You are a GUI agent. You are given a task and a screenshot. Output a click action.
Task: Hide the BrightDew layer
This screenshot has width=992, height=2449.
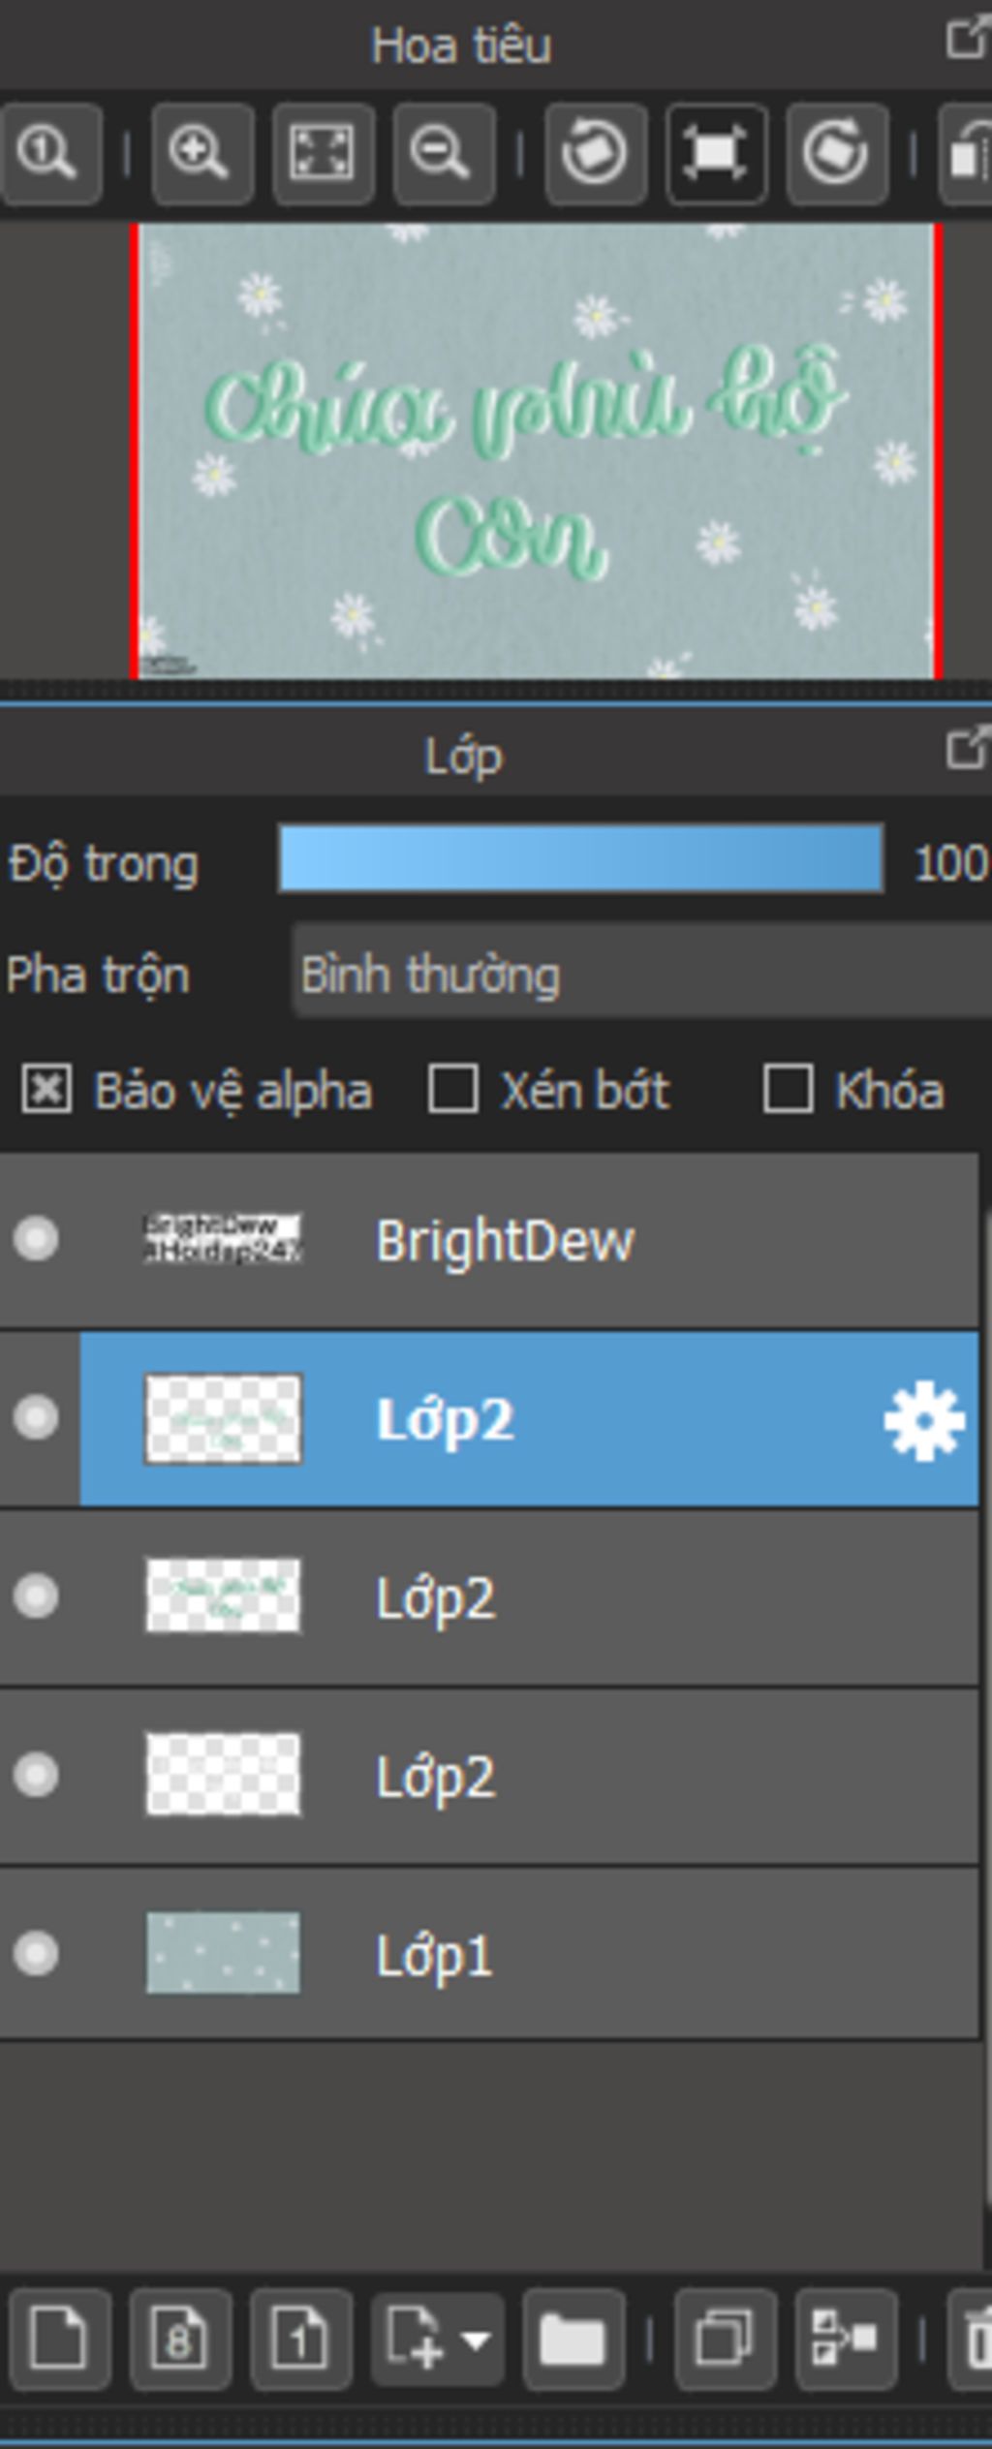coord(36,1239)
